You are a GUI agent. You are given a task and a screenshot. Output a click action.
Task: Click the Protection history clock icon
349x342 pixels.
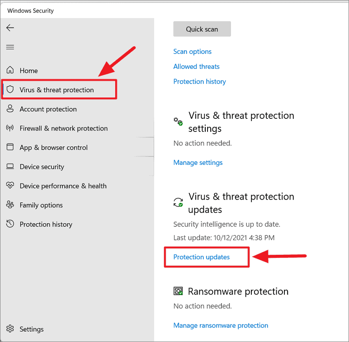click(10, 224)
